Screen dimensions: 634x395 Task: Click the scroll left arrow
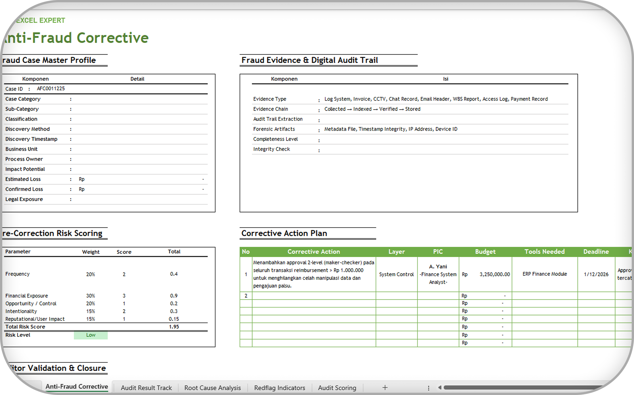(439, 388)
